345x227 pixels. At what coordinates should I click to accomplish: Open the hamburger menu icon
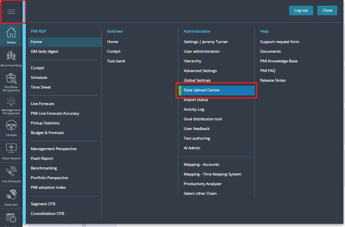[11, 12]
